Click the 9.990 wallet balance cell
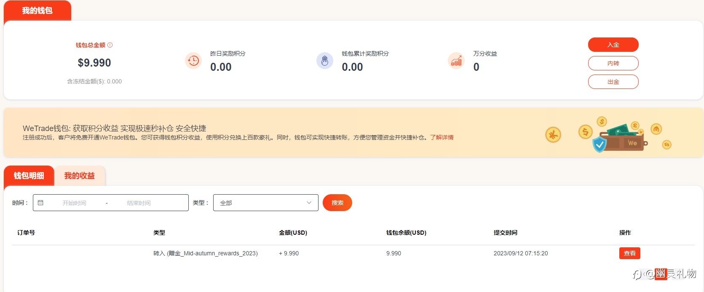Screen dimensions: 704x292 [394, 253]
